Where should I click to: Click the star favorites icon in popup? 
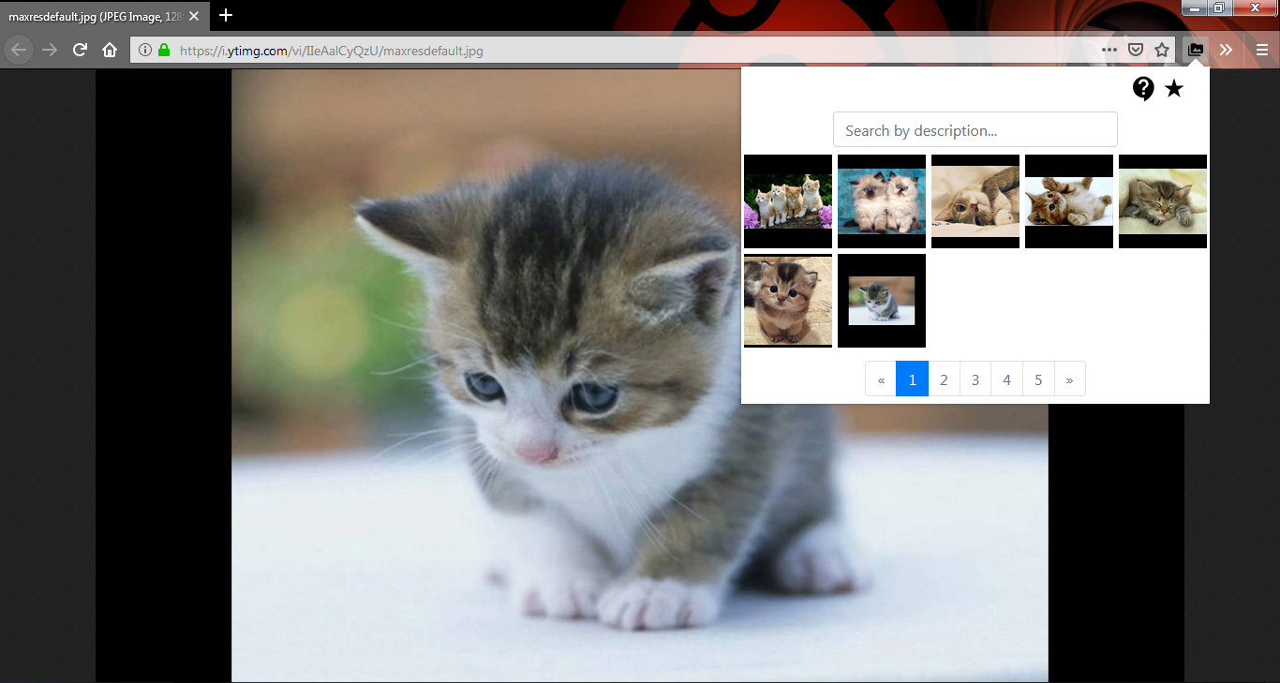1174,89
